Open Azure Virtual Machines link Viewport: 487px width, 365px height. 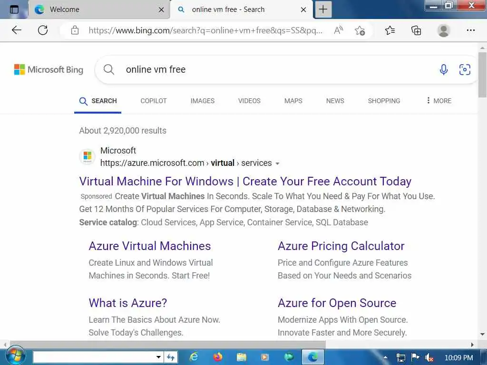[x=150, y=246]
